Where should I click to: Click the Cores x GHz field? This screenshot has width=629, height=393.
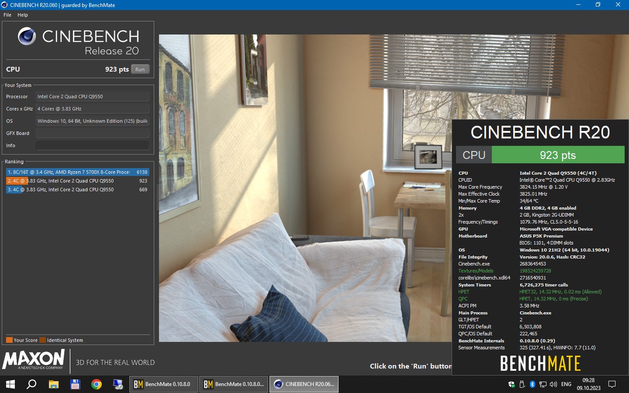(92, 109)
